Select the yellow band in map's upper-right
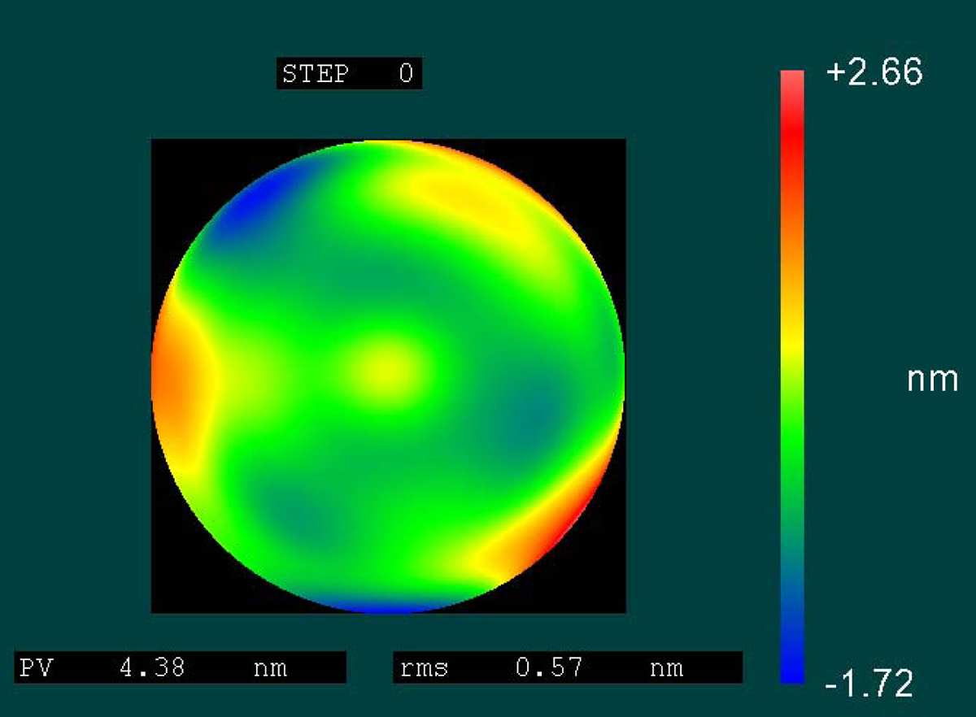The height and width of the screenshot is (717, 976). pos(464,195)
